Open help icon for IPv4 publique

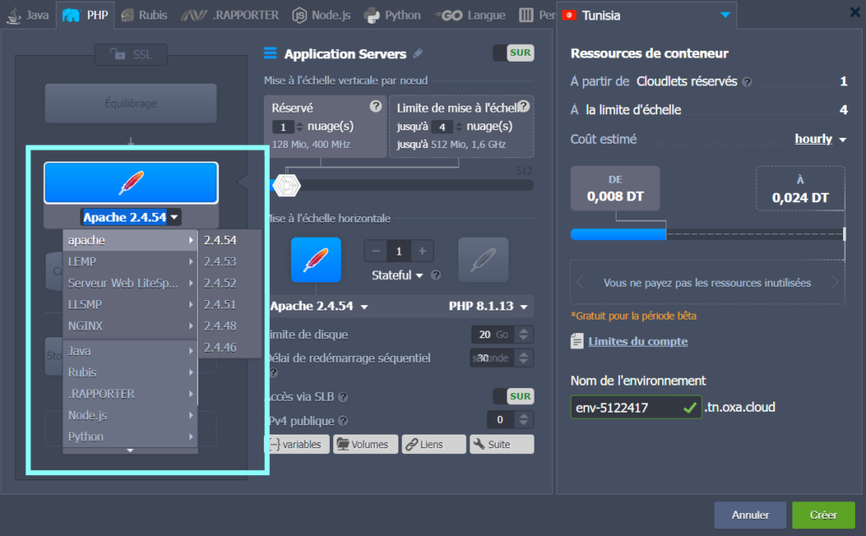343,421
